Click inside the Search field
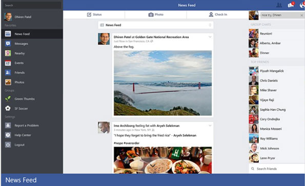 tap(32, 5)
